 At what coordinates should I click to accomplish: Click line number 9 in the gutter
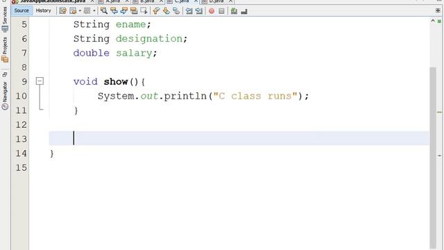point(24,82)
